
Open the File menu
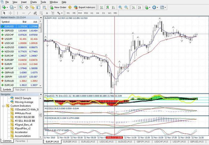[7, 2]
